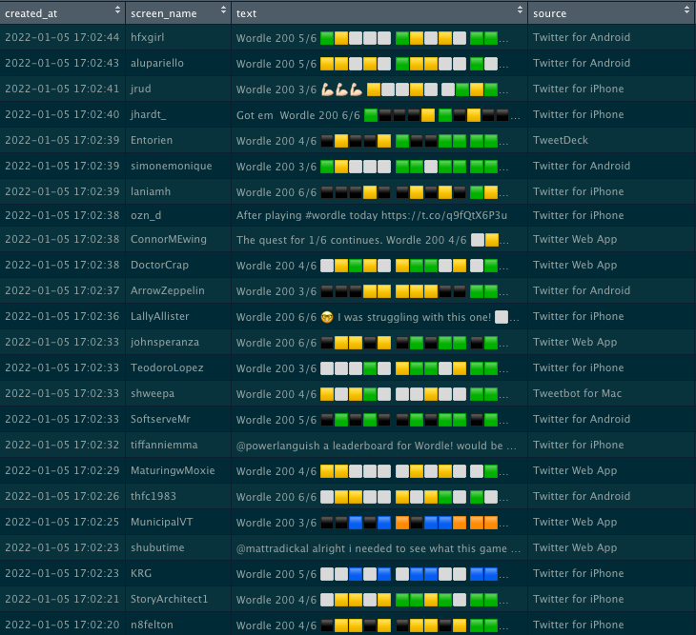Click SoftserveMr's 'Wordle 200 5/6' tweet
The width and height of the screenshot is (696, 635).
coord(373,420)
